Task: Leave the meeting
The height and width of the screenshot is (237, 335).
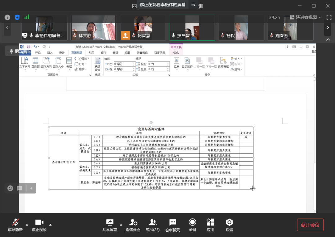Action: point(310,225)
